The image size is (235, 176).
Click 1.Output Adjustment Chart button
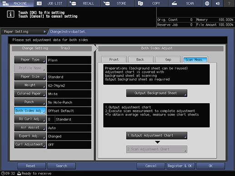point(157,135)
